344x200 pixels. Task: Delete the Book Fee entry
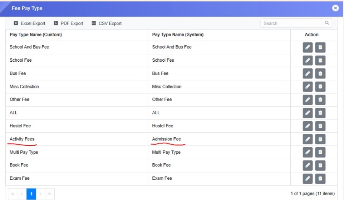tap(320, 165)
